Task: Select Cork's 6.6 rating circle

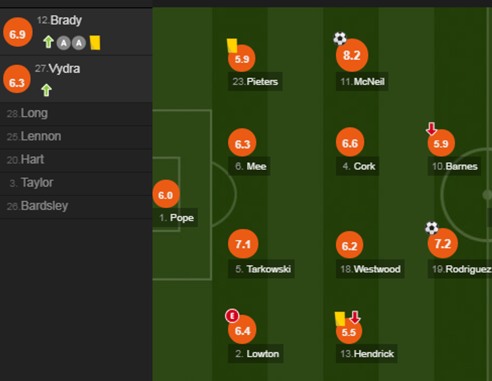Action: (350, 144)
